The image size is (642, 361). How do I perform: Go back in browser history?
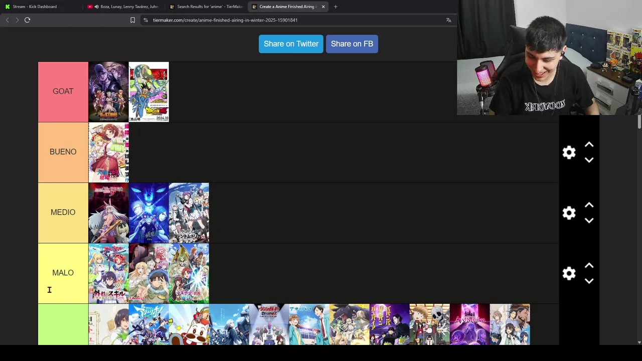click(7, 20)
